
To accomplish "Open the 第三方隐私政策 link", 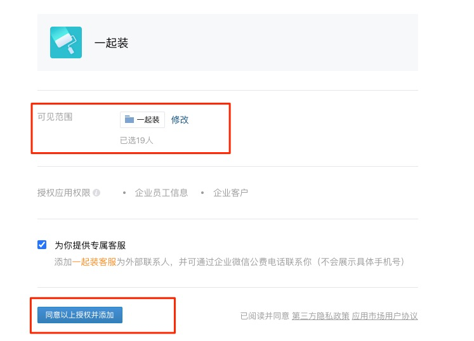I will tap(320, 316).
